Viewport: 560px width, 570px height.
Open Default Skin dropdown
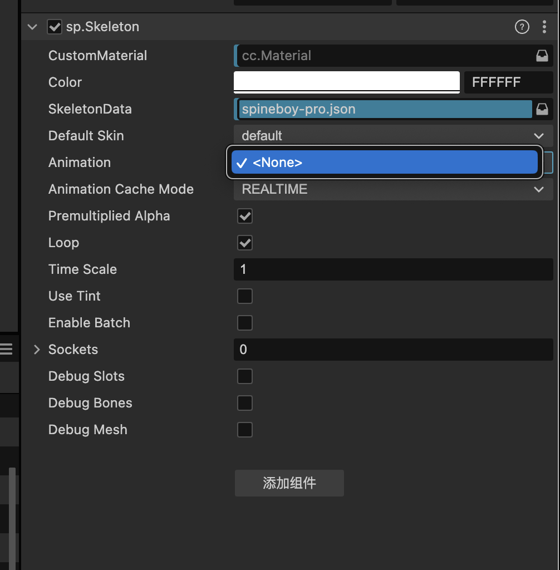392,136
